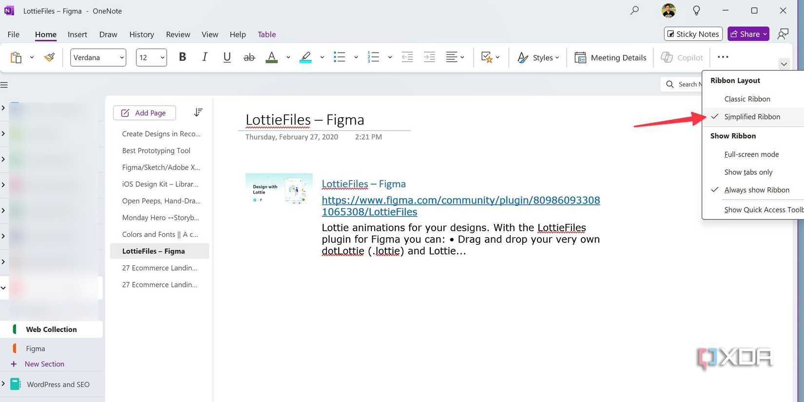
Task: Toggle italic formatting
Action: click(x=205, y=57)
